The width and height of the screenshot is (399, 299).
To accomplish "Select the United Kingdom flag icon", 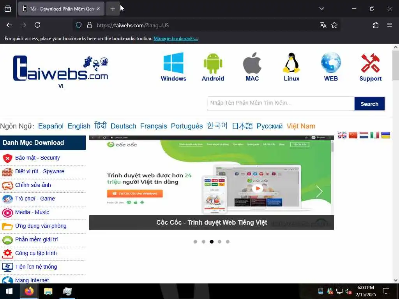I will point(342,135).
